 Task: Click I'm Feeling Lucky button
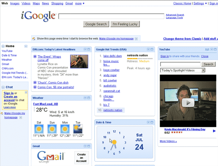(125, 24)
